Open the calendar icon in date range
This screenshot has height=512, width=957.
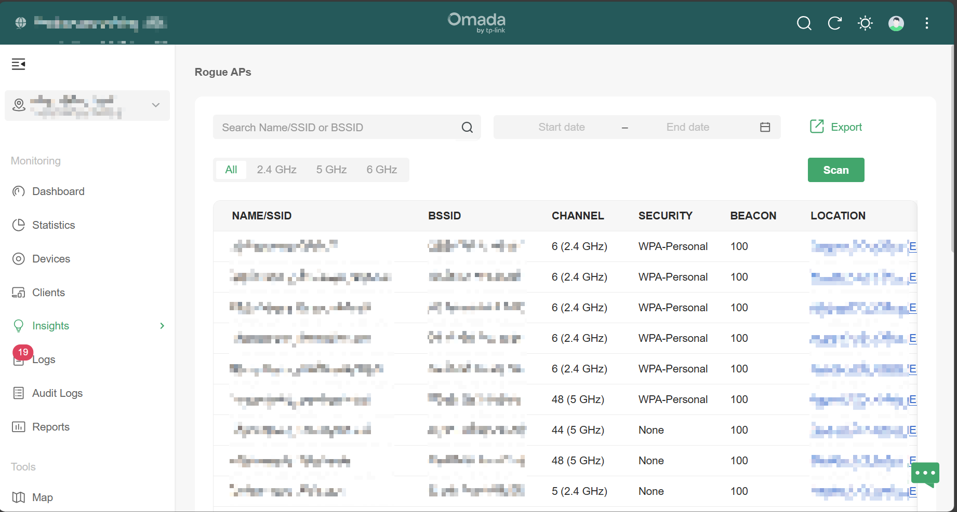765,127
